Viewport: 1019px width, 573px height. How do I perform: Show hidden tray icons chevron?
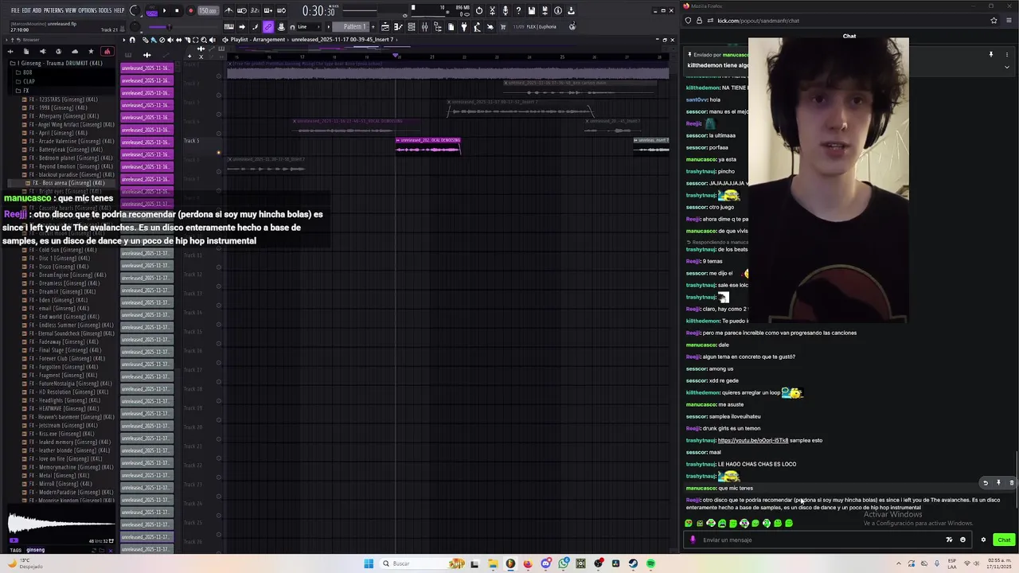(899, 563)
